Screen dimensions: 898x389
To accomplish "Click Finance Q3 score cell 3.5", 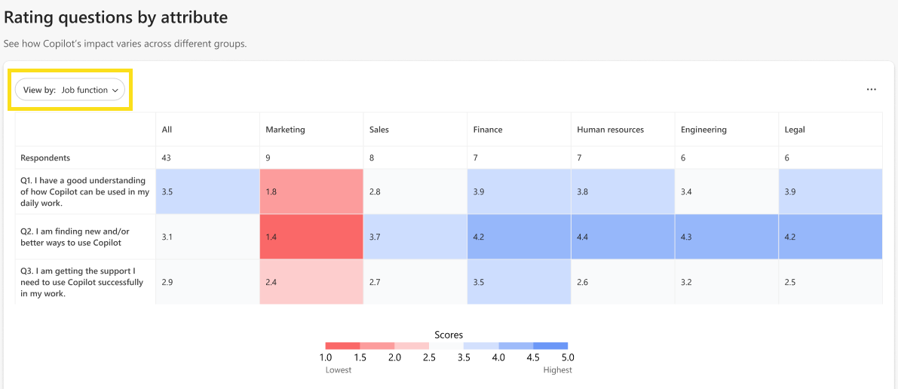I will click(x=519, y=282).
